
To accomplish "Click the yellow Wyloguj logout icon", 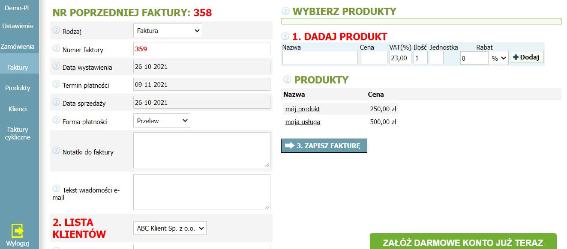I will coord(18,231).
